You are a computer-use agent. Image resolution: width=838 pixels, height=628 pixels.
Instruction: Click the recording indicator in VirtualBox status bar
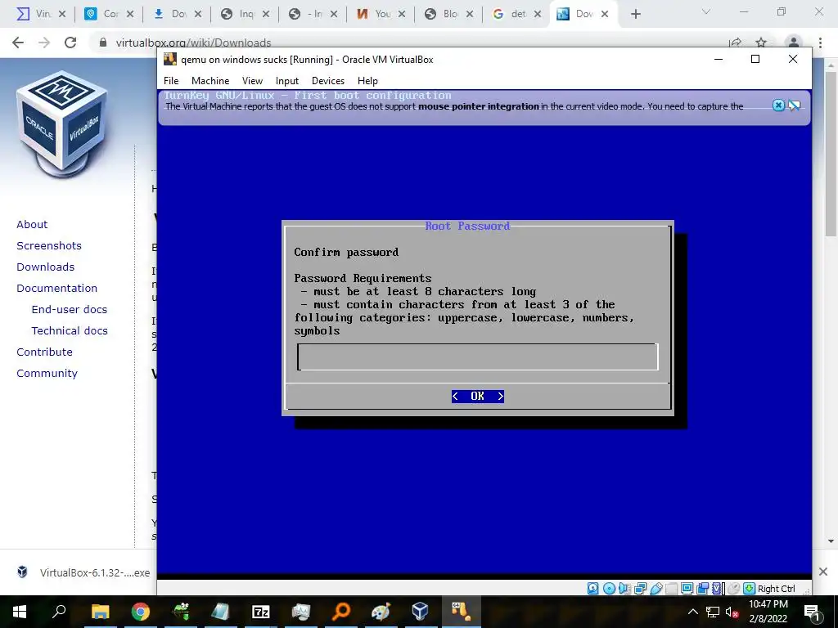[702, 589]
